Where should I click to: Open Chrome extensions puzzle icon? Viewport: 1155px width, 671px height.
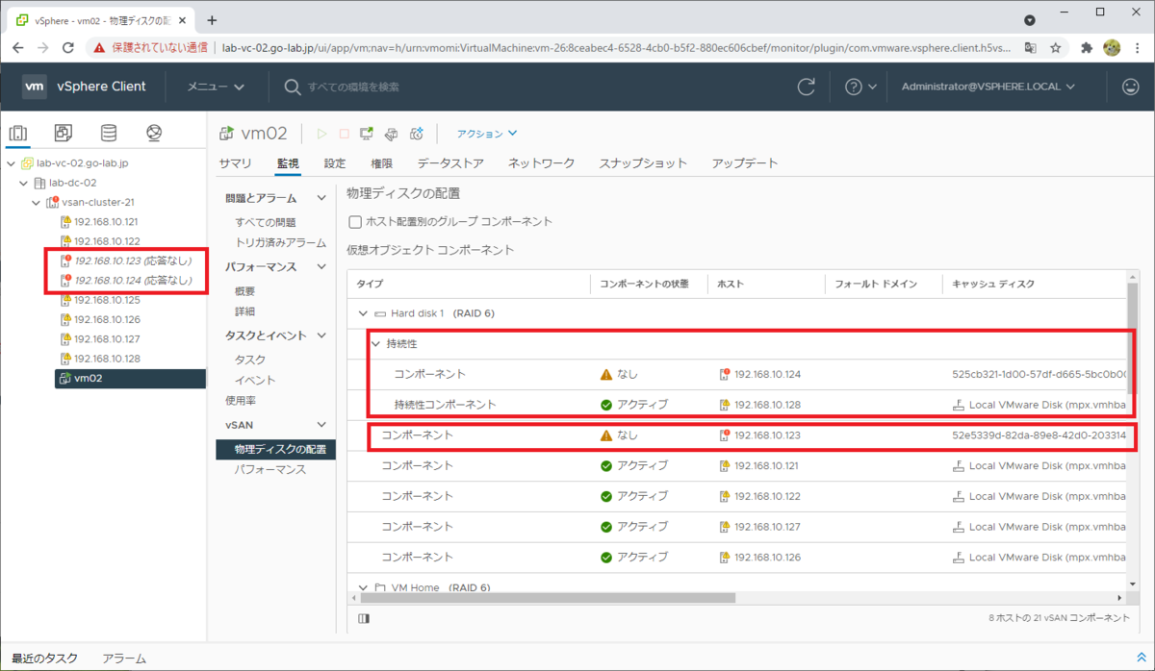pyautogui.click(x=1088, y=47)
